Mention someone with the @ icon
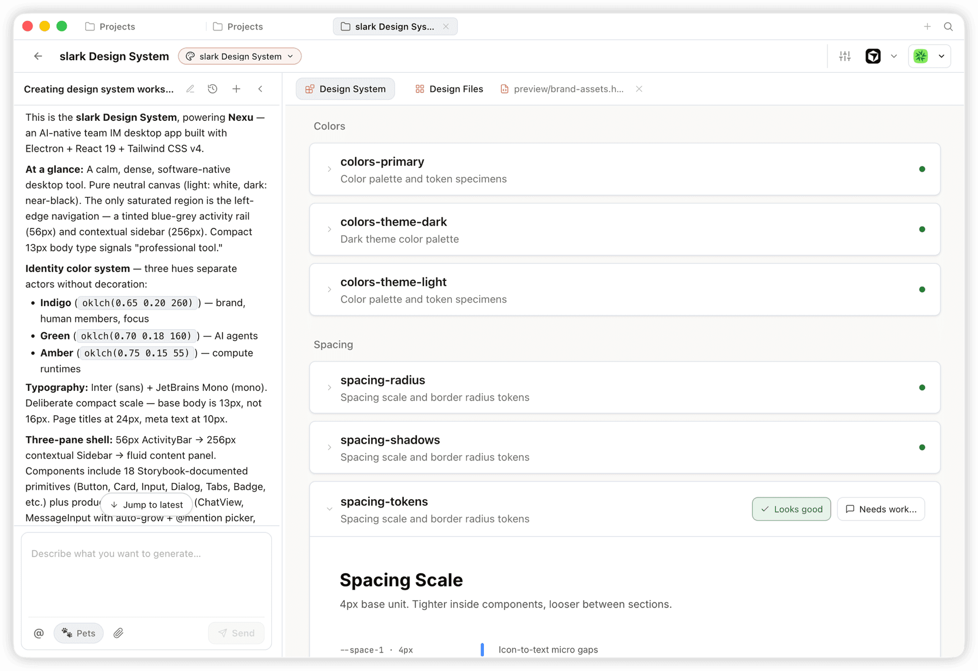978x671 pixels. (x=39, y=633)
